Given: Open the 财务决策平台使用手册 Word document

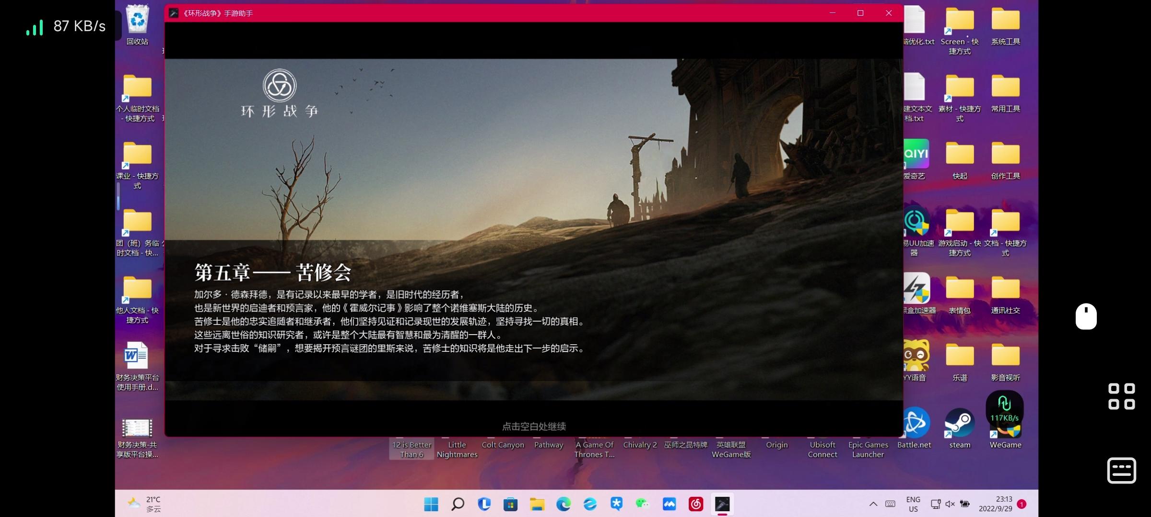Looking at the screenshot, I should tap(137, 366).
